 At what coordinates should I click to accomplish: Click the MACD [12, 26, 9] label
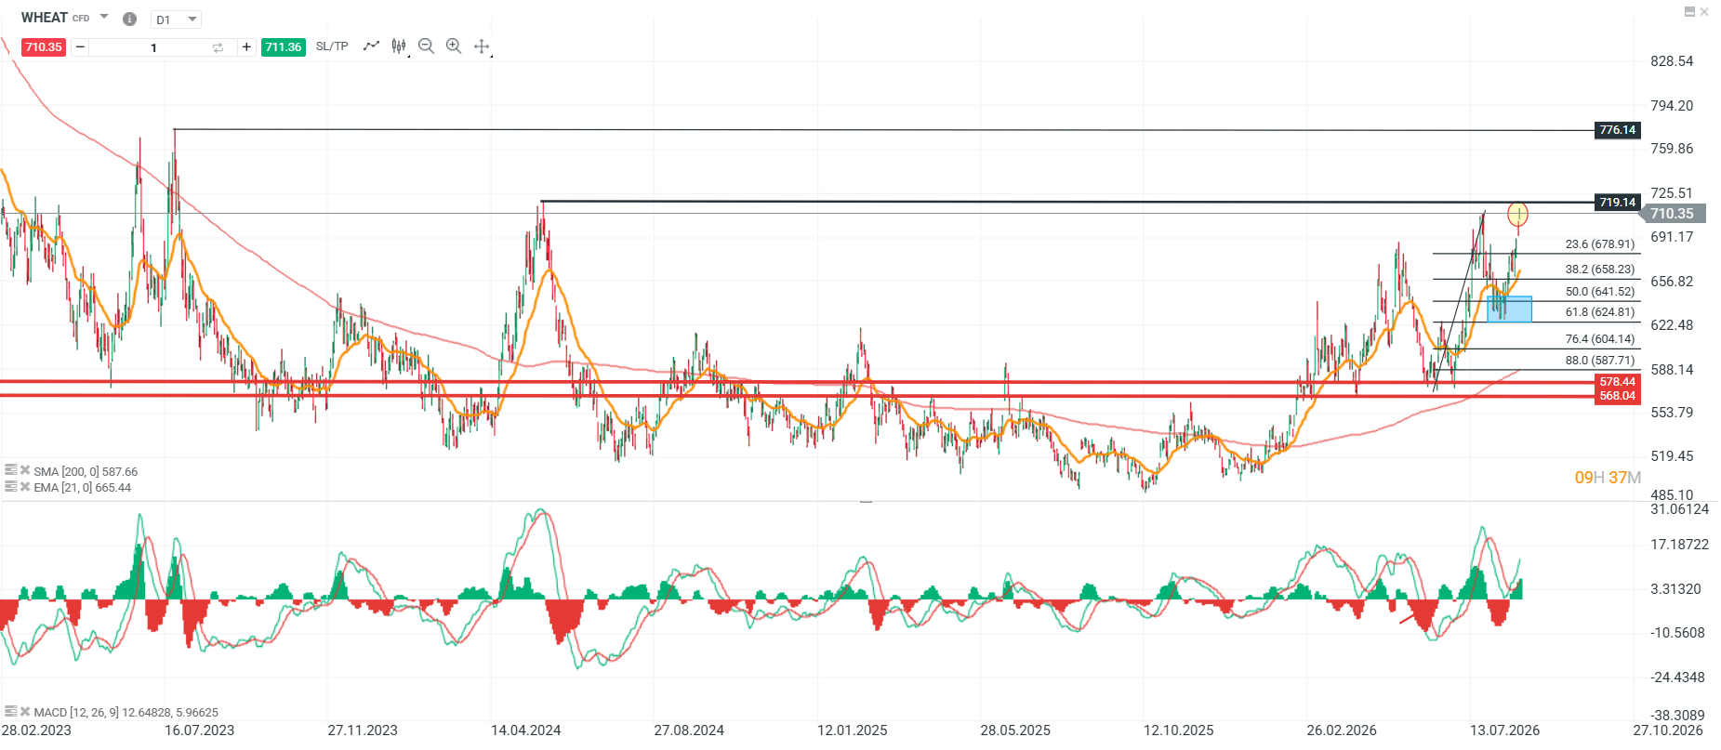point(126,713)
